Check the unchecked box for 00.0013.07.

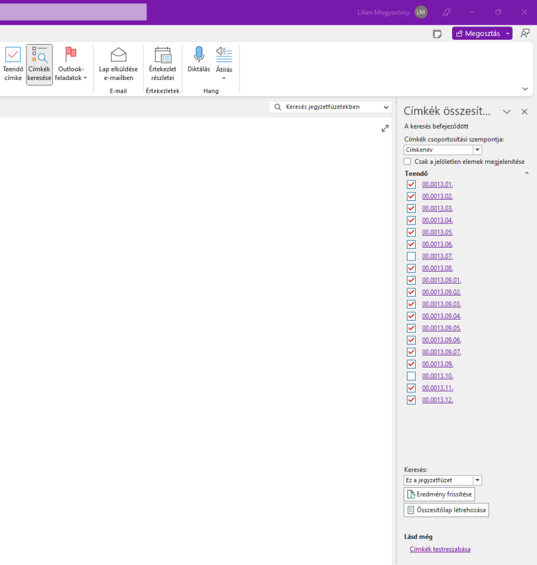[x=411, y=257]
